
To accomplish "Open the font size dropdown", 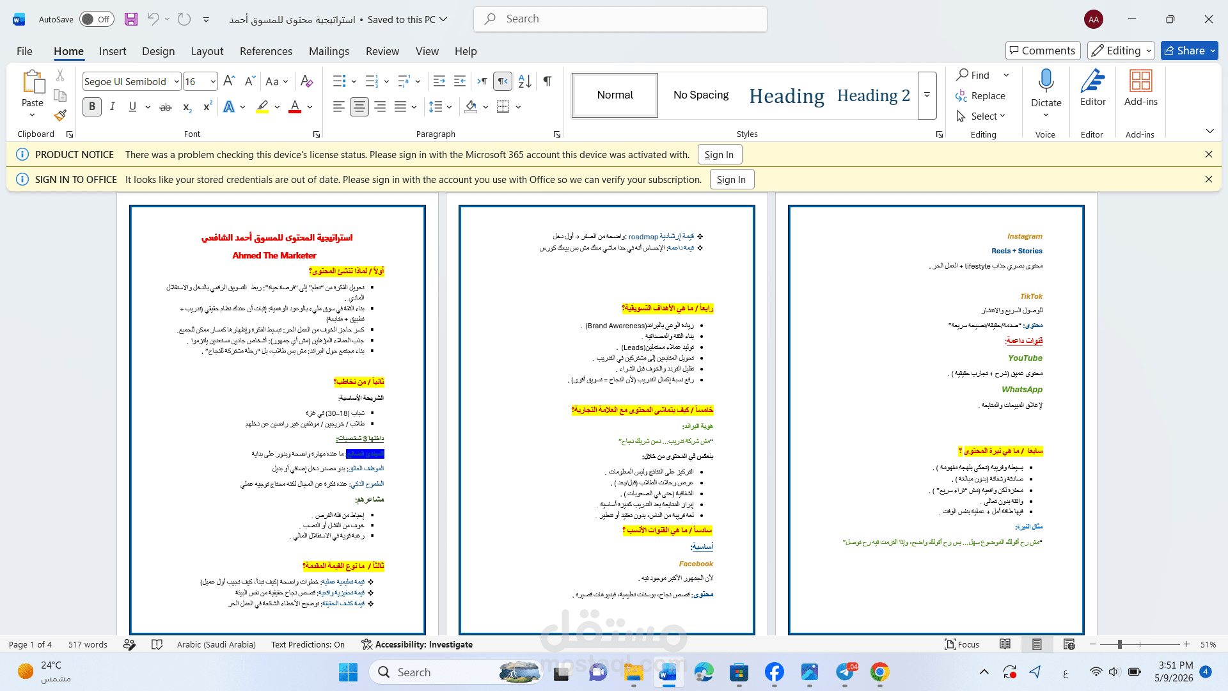I will point(213,81).
